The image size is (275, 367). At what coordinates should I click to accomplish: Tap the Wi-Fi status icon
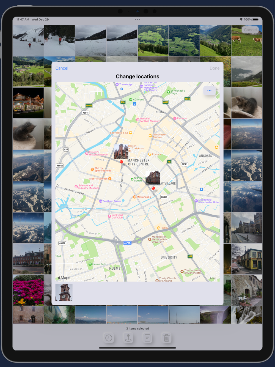tap(241, 20)
